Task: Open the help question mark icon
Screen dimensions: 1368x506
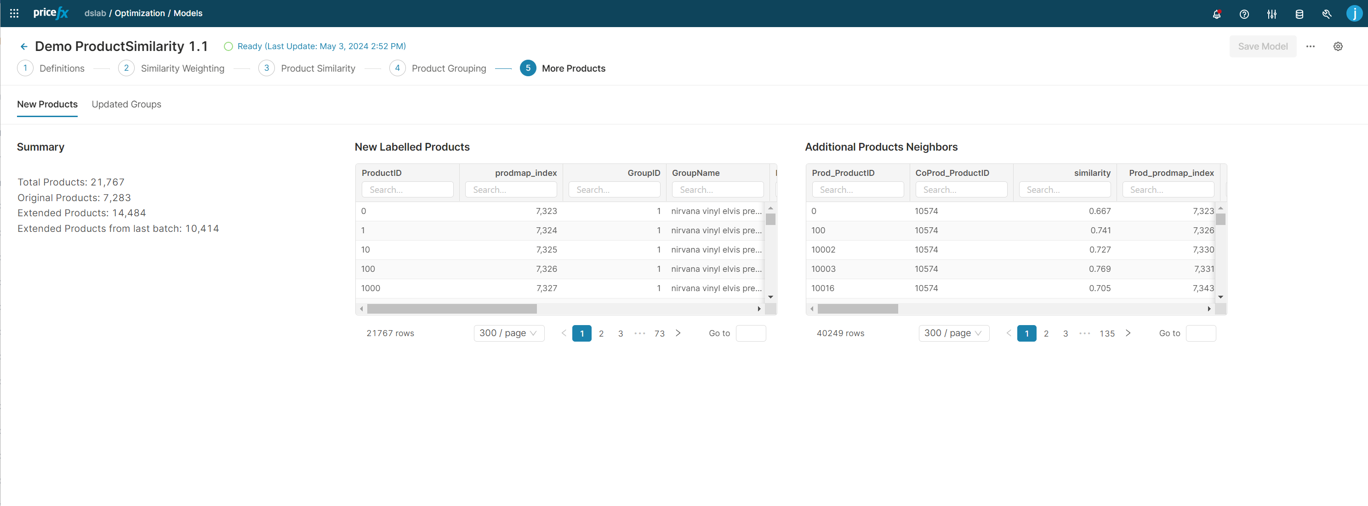Action: (1244, 14)
